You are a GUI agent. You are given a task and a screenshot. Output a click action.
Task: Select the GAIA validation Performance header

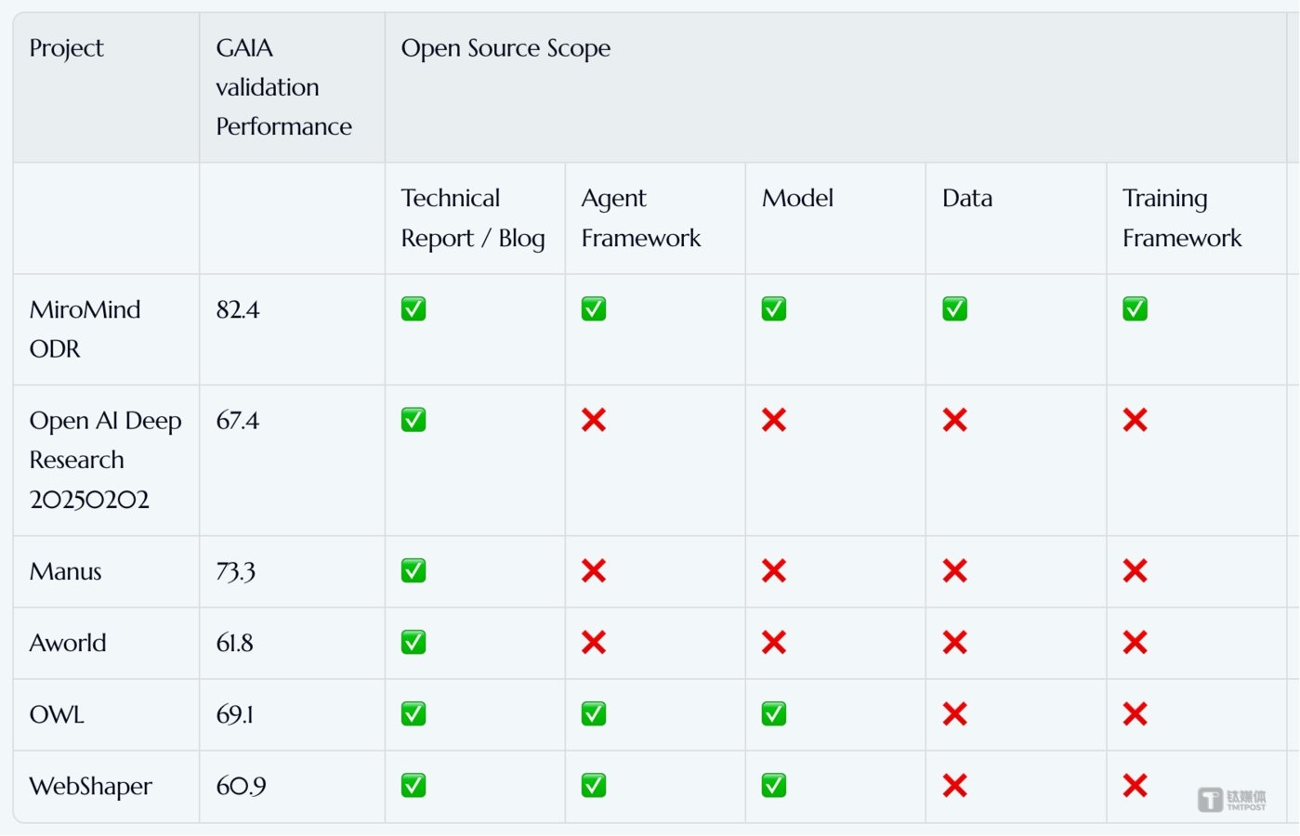[283, 87]
